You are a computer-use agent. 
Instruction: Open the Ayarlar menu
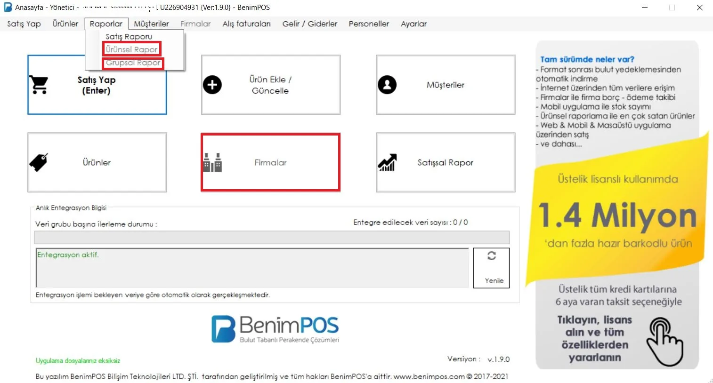(x=413, y=24)
